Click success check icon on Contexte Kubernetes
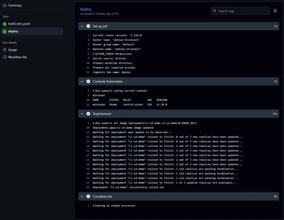Viewport: 284px width, 220px height. click(x=88, y=81)
